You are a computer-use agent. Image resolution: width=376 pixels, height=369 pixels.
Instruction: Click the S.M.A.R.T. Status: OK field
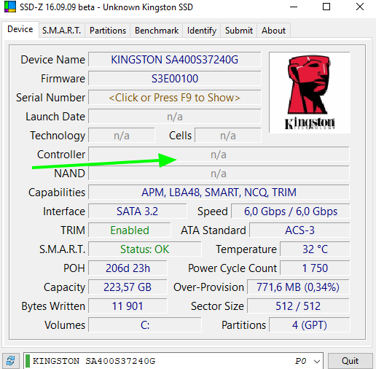(x=145, y=249)
